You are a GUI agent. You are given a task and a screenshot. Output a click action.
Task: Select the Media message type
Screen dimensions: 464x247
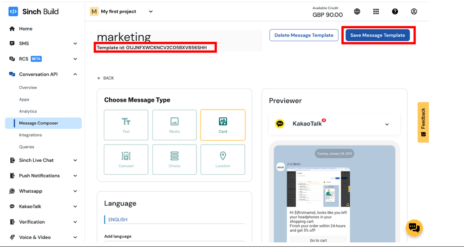(x=174, y=125)
